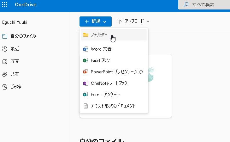This screenshot has width=230, height=142.
Task: Create a テキスト形式のドキュメント
Action: [x=114, y=106]
